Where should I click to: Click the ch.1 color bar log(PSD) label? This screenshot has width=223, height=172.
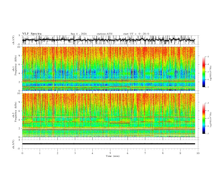tap(211, 73)
